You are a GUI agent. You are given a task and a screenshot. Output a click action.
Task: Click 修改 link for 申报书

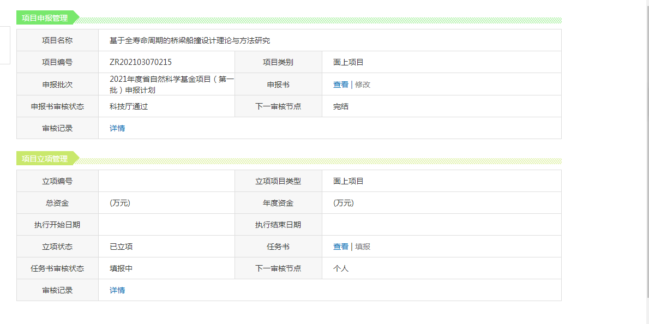tap(363, 85)
